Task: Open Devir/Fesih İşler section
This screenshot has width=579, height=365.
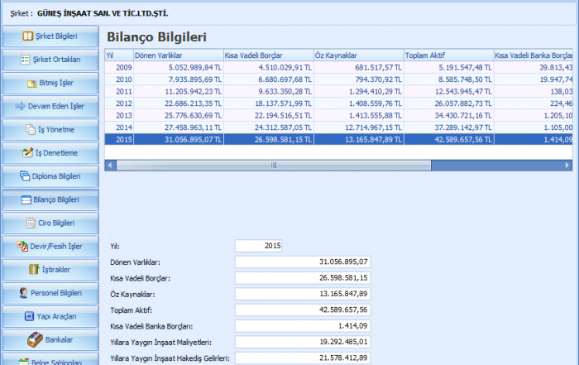Action: [50, 246]
